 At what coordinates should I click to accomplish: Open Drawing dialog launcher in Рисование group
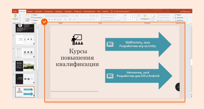coord(172,23)
